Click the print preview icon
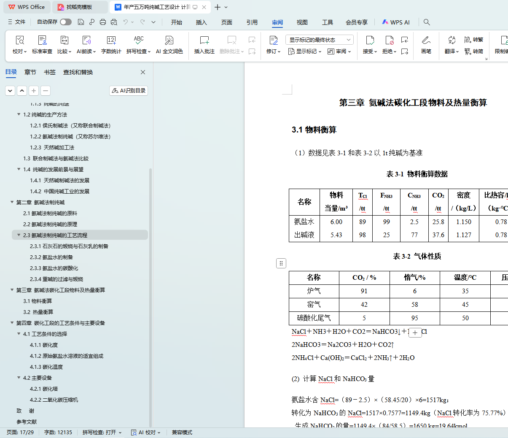508x438 pixels. 114,22
